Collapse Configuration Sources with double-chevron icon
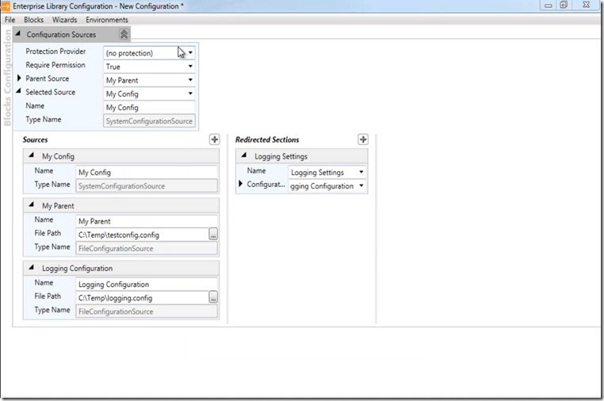Image resolution: width=604 pixels, height=401 pixels. tap(124, 34)
